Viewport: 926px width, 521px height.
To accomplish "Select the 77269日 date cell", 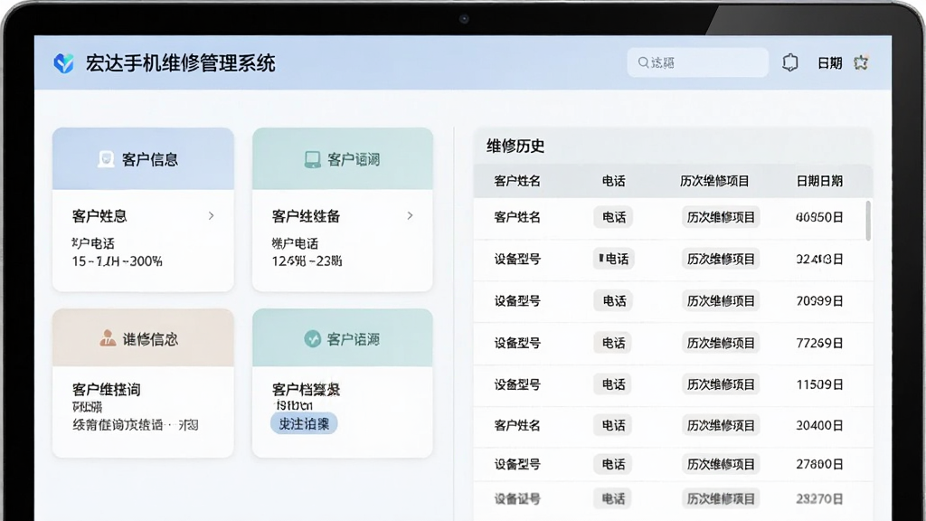I will click(819, 343).
